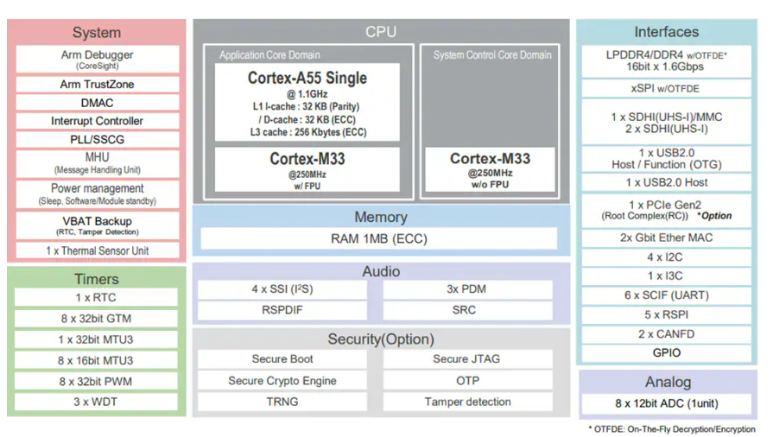773x437 pixels.
Task: Click the VBAT Backup block
Action: click(97, 225)
